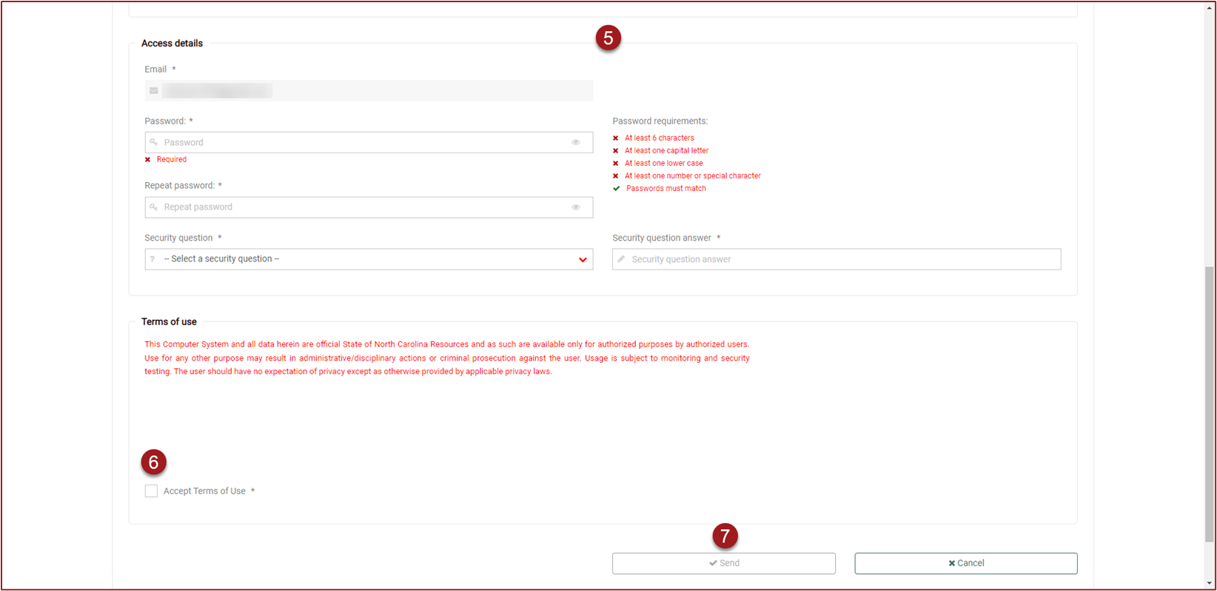
Task: Click the red step 7 marker
Action: tap(725, 536)
